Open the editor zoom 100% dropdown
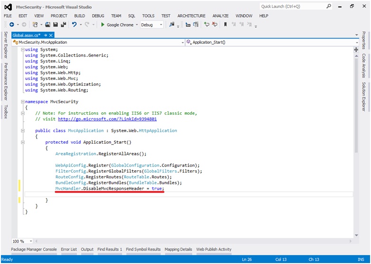This screenshot has width=371, height=264. tap(31, 241)
